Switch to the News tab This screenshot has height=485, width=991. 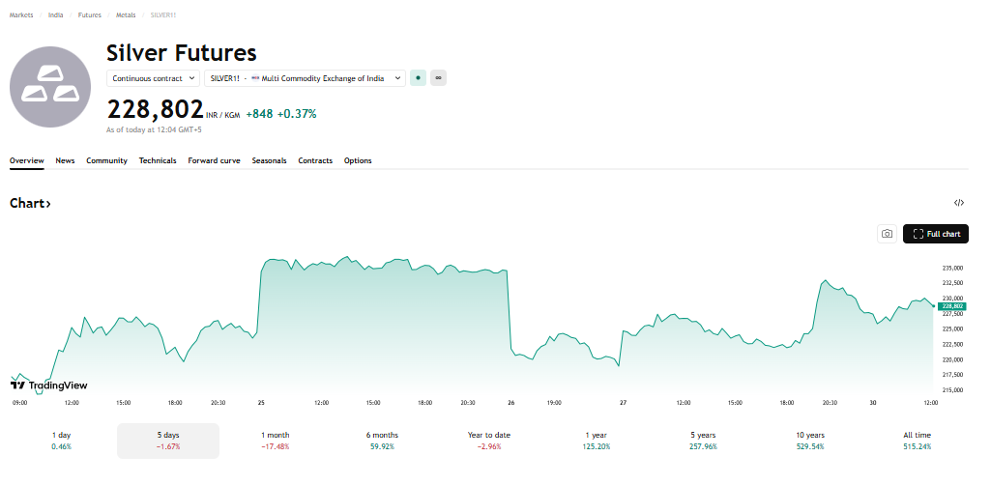coord(65,160)
